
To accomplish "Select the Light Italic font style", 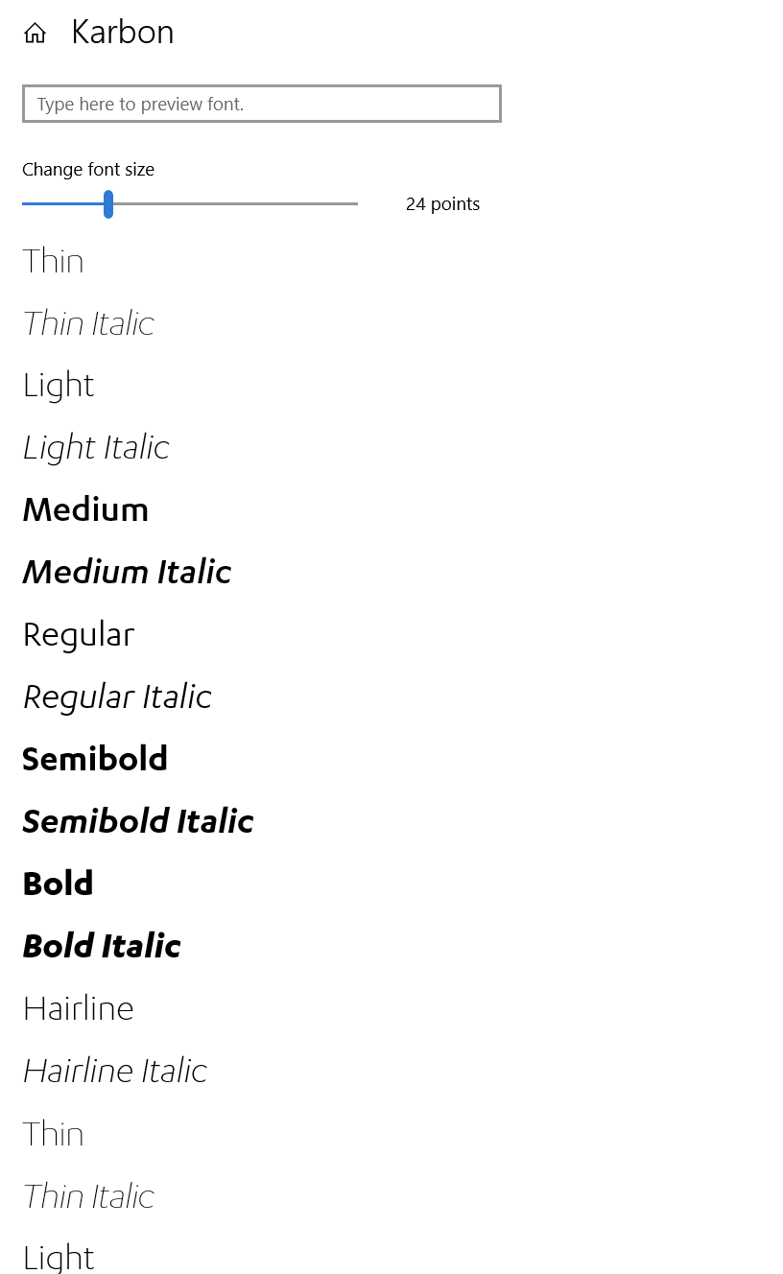I will coord(95,446).
